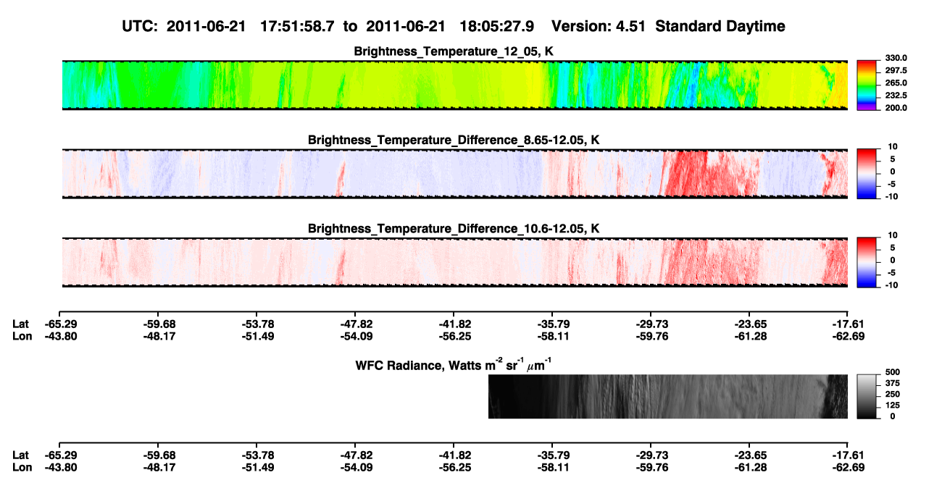
Task: Click the grayscale WFC Radiance image strip
Action: click(x=667, y=397)
